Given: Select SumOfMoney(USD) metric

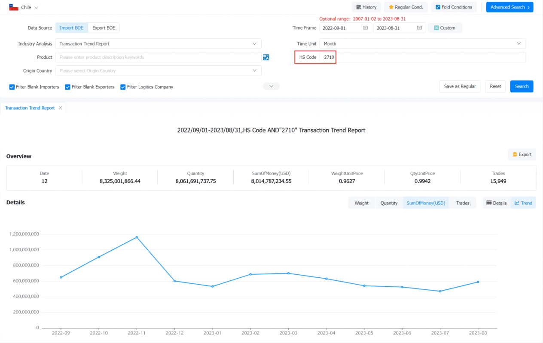Looking at the screenshot, I should tap(426, 203).
